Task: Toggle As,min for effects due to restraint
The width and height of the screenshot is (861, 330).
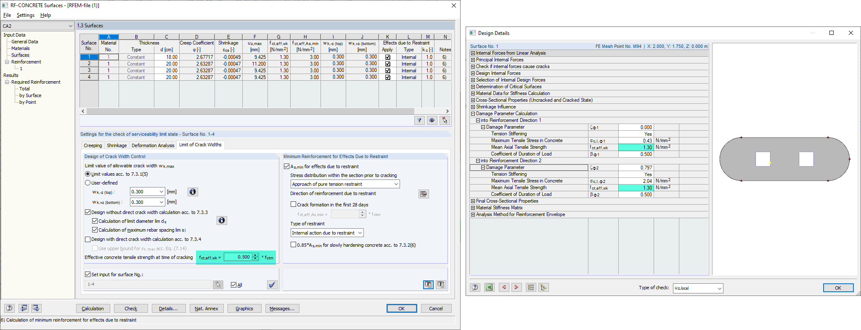Action: click(286, 166)
